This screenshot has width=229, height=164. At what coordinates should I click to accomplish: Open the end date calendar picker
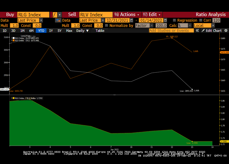pos(165,20)
